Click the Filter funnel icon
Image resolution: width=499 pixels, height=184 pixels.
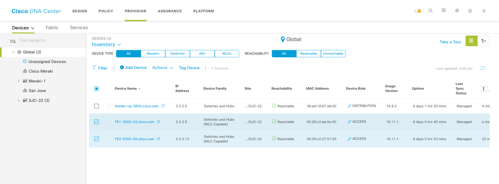(94, 68)
